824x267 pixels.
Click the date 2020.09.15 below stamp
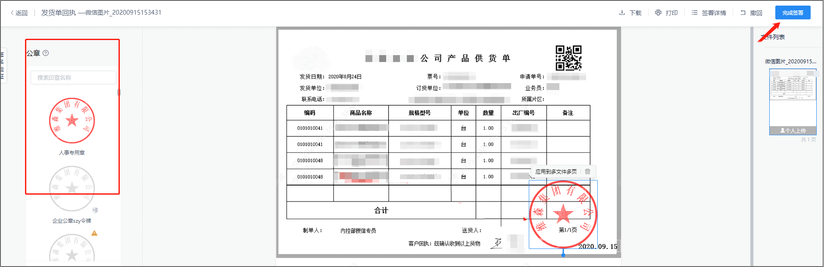click(x=597, y=247)
